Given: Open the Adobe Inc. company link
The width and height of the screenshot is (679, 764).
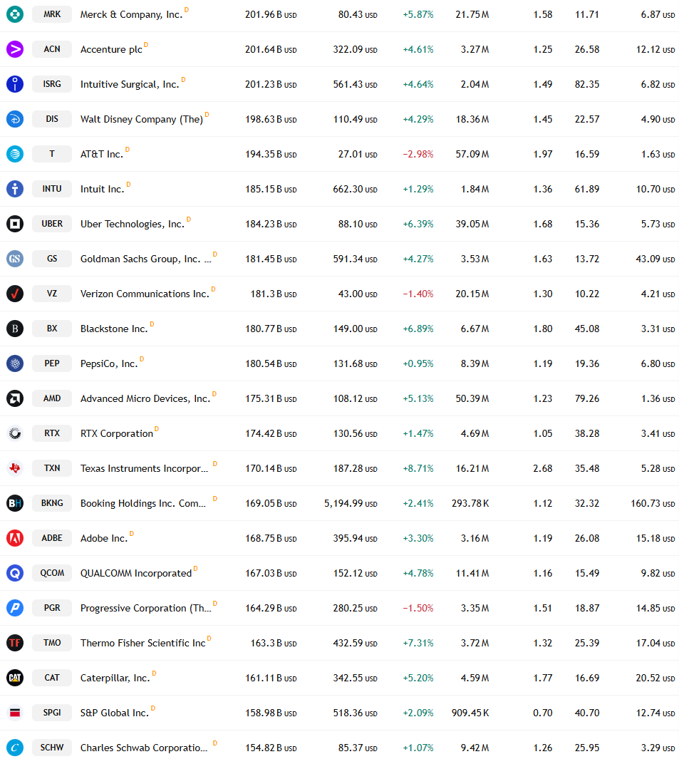Looking at the screenshot, I should click(x=104, y=538).
